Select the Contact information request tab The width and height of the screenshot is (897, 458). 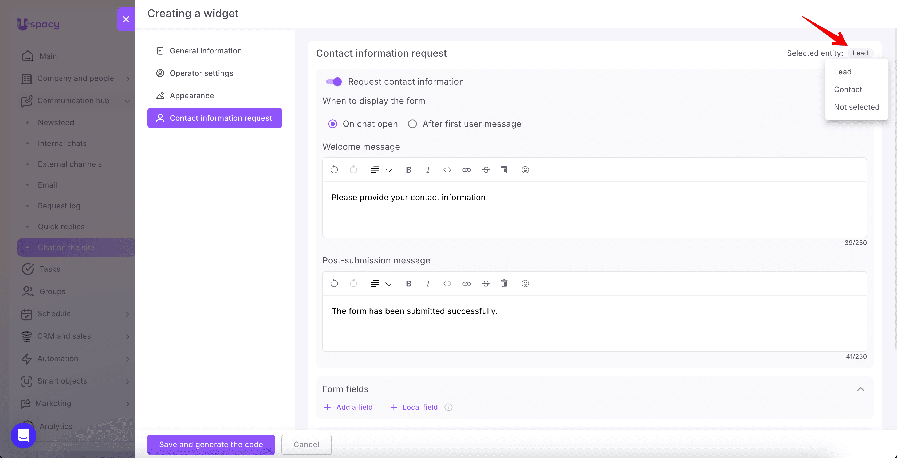(x=214, y=118)
